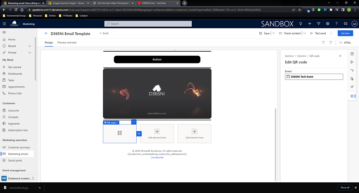Open the Elements toolbox icon in right rail
Viewport: 359px width, 193px height.
click(352, 54)
